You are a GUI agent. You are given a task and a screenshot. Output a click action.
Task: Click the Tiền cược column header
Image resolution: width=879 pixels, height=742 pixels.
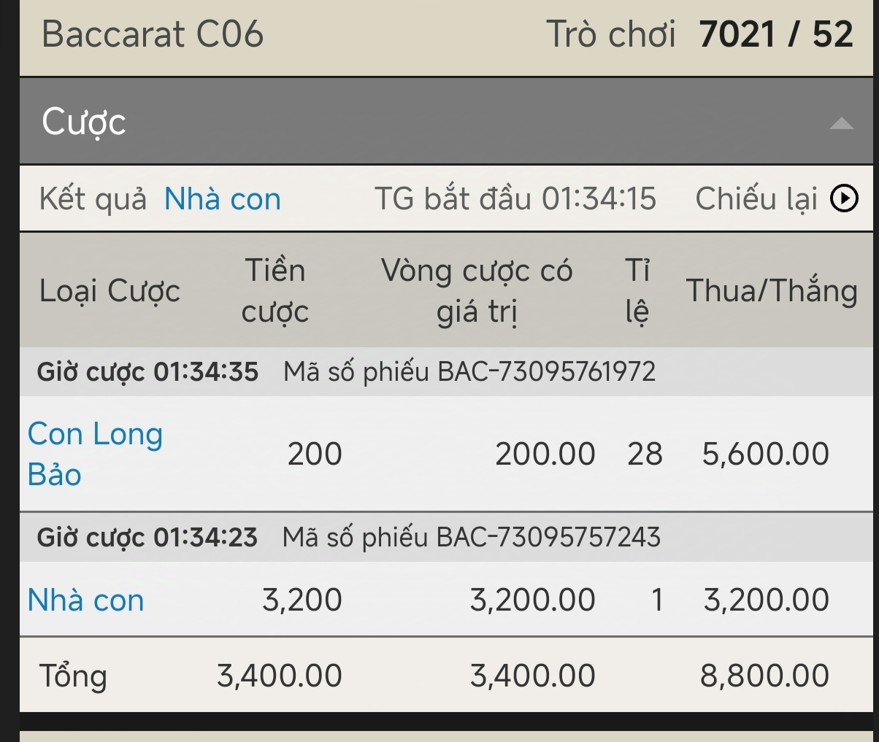click(x=275, y=291)
